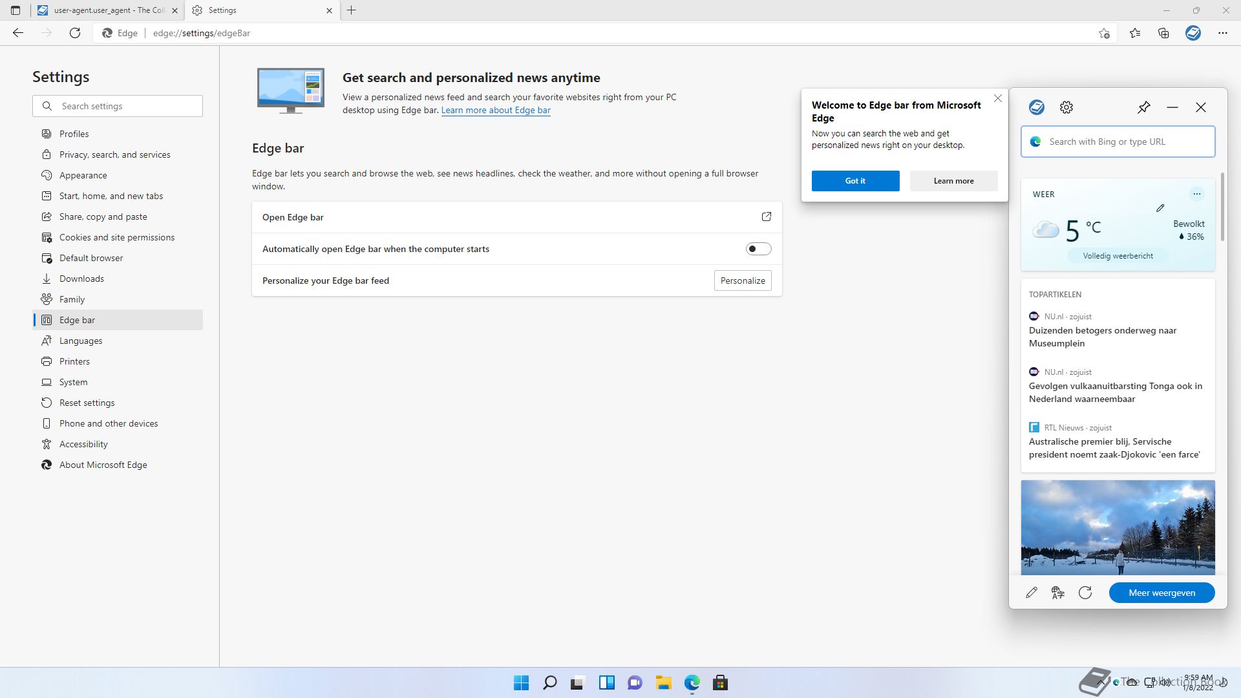Open the Settings and more ellipsis menu
This screenshot has width=1241, height=698.
tap(1223, 33)
